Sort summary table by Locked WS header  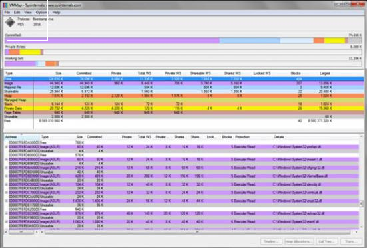coord(262,73)
